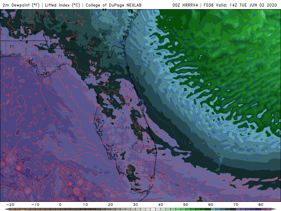The height and width of the screenshot is (211, 281).
Task: Click the 'Valid: 14Z TUE JUN 02 2020' text
Action: pos(247,5)
